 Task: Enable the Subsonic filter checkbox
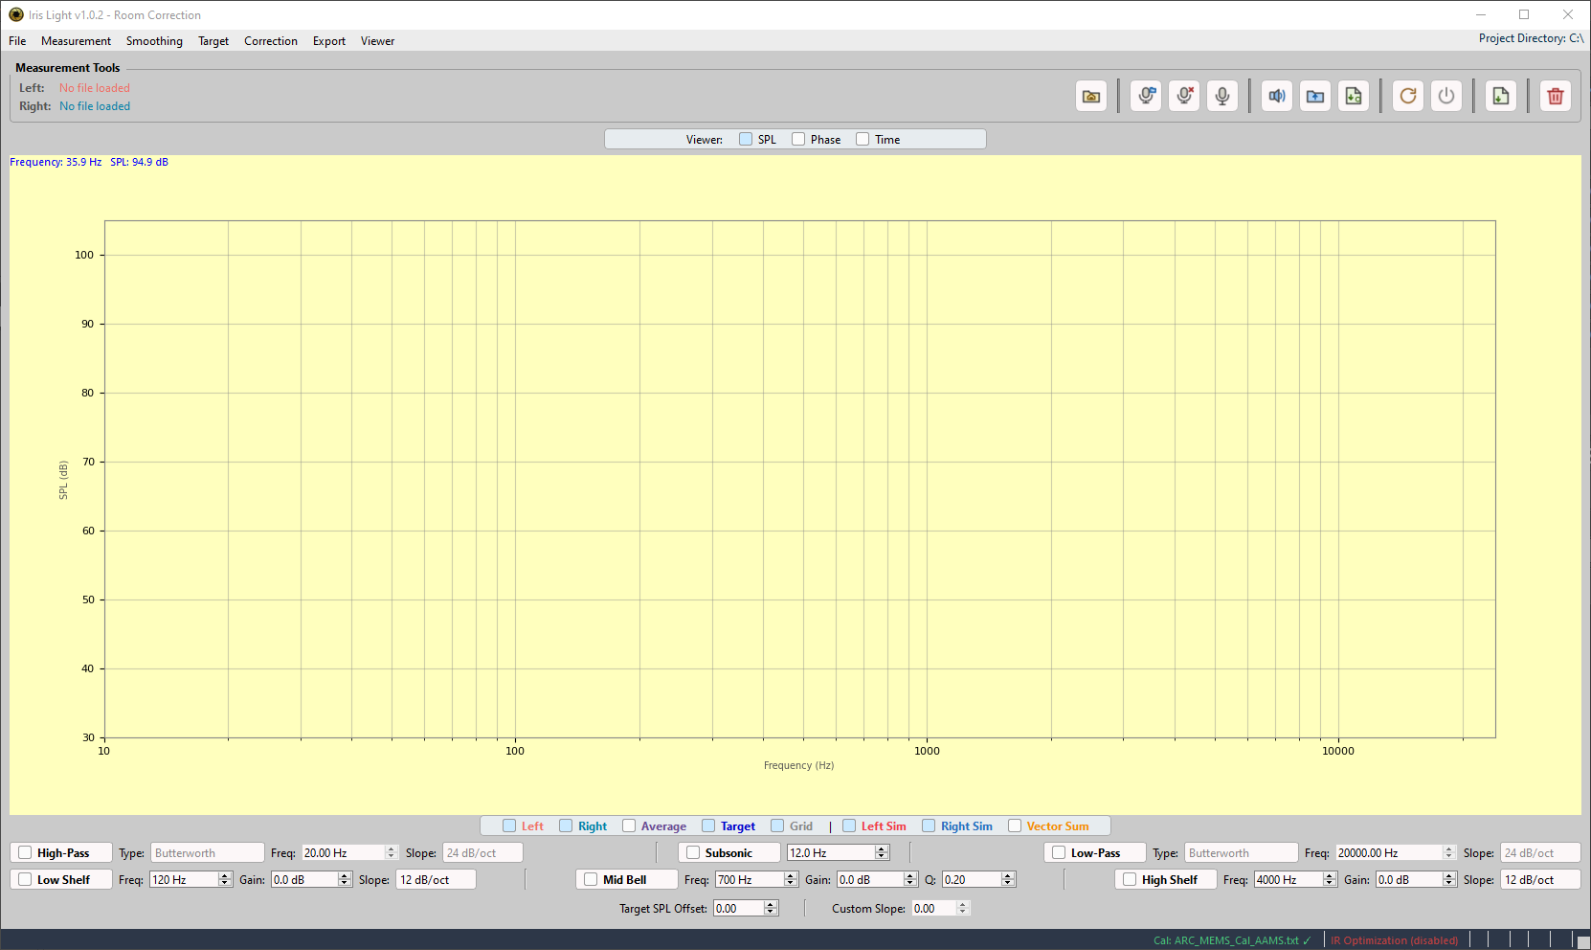coord(693,852)
